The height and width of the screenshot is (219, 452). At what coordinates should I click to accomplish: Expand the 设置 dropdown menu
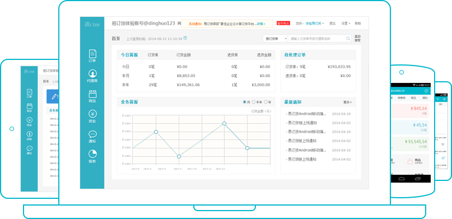tap(346, 24)
